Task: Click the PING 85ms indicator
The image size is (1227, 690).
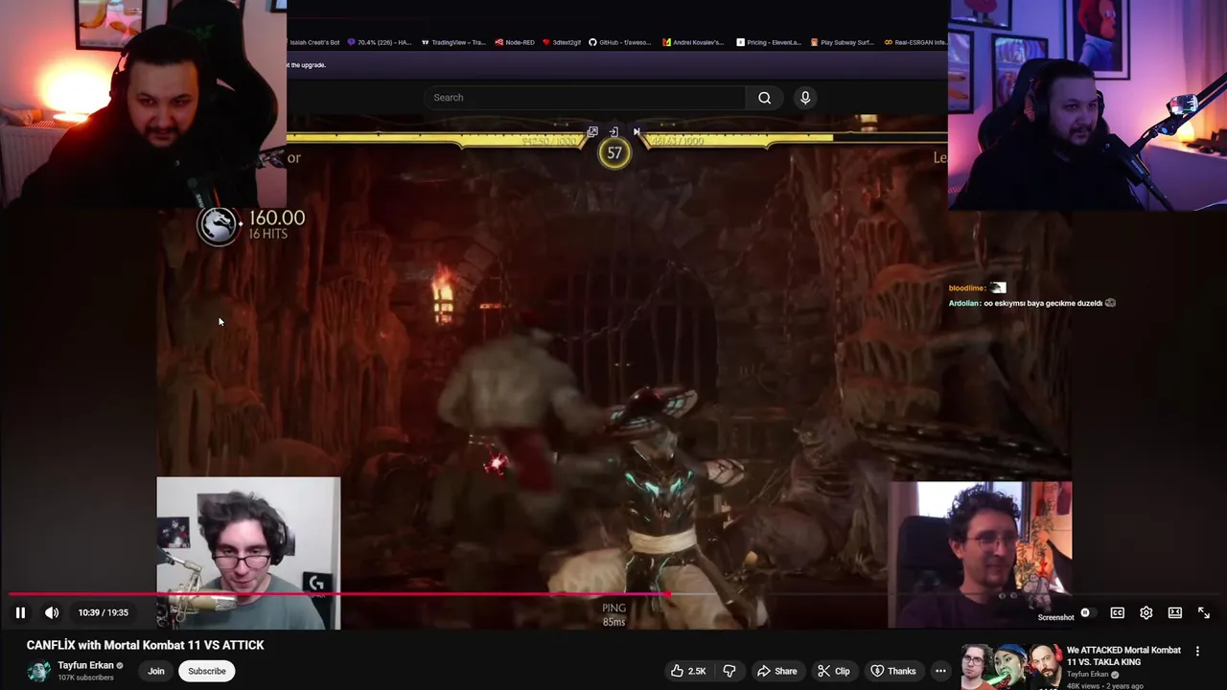Action: coord(613,614)
